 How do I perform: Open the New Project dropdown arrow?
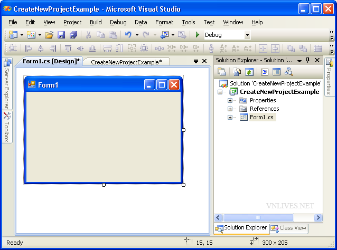(22, 35)
